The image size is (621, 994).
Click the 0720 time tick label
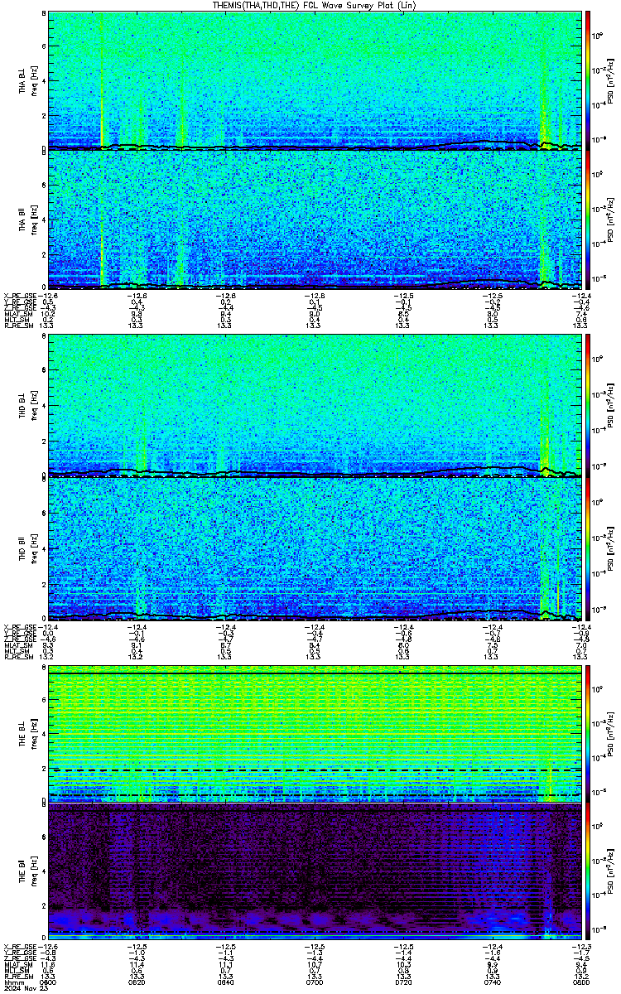pos(402,982)
